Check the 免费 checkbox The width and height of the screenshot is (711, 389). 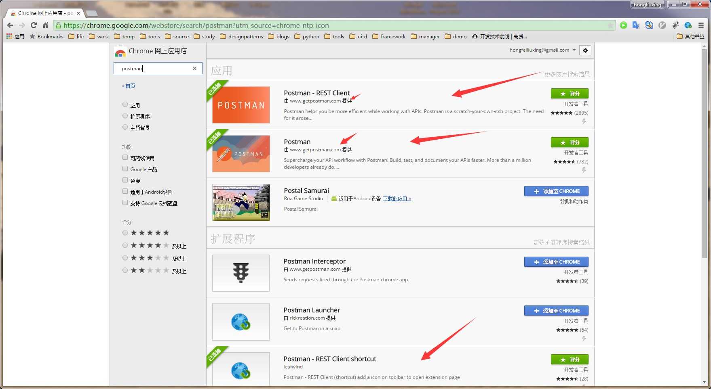(125, 180)
